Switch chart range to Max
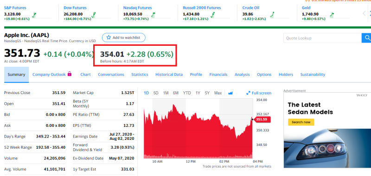Screen dimensions: 371x176 (218, 93)
